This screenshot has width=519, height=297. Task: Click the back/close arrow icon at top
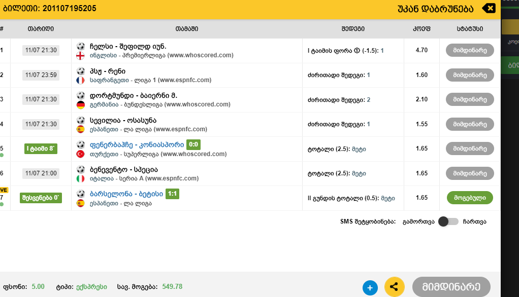(x=489, y=8)
